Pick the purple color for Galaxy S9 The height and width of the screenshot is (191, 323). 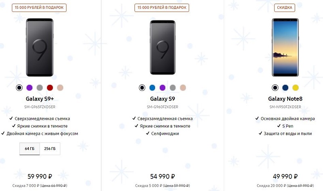162,87
